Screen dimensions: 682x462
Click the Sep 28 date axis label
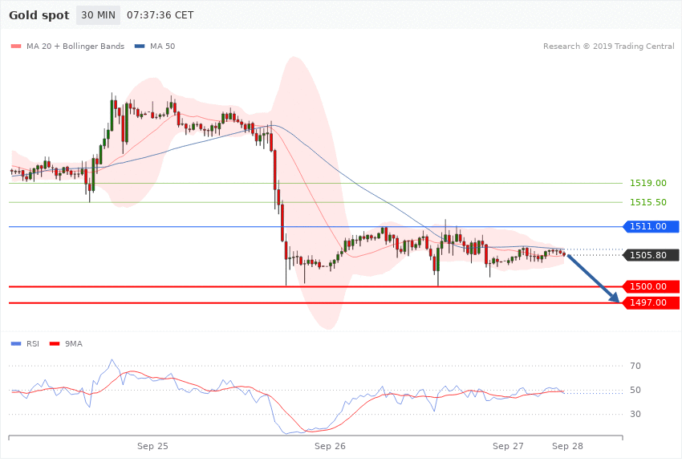point(567,446)
